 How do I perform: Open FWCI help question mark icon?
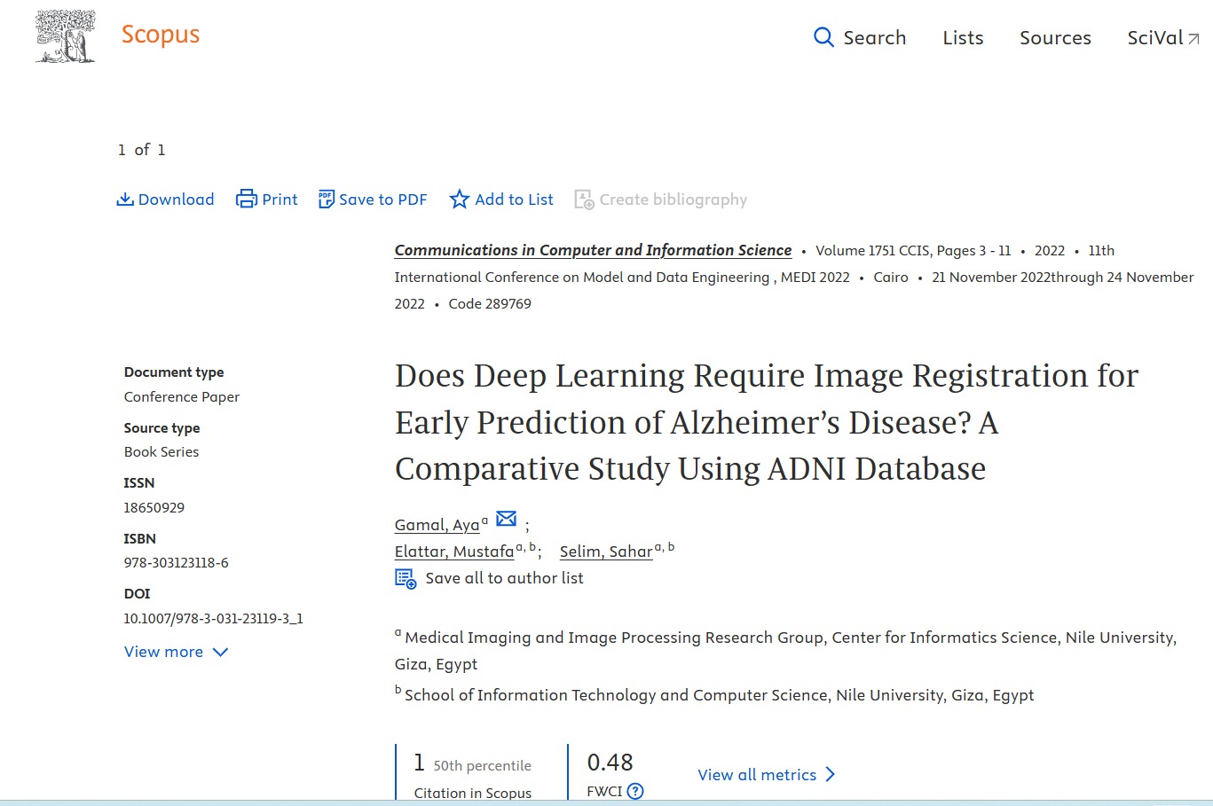(x=635, y=791)
